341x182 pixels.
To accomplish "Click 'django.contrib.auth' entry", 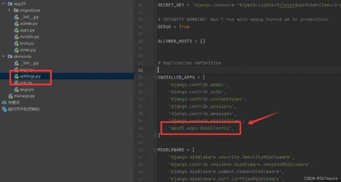I will 197,92.
